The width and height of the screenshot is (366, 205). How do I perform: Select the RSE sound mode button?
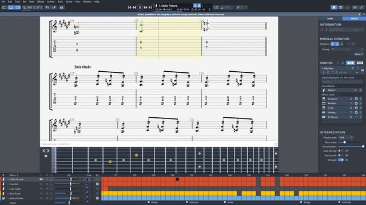[351, 63]
